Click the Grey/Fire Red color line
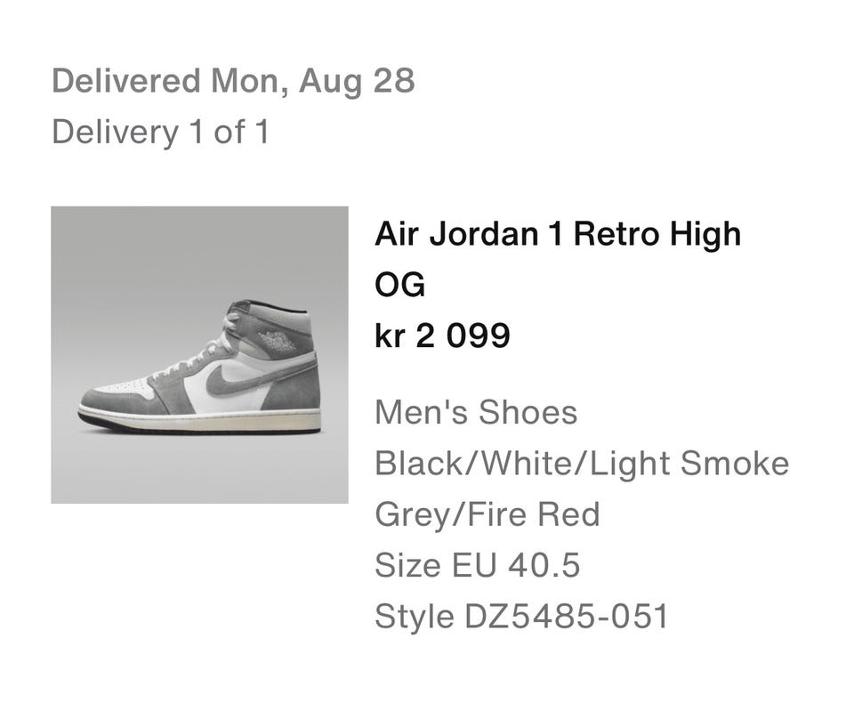This screenshot has height=727, width=854. [x=487, y=514]
